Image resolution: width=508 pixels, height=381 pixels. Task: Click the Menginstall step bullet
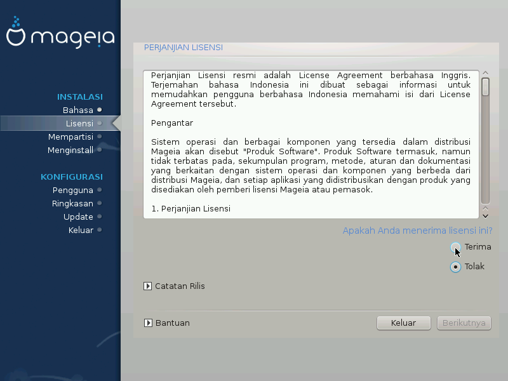click(x=100, y=150)
